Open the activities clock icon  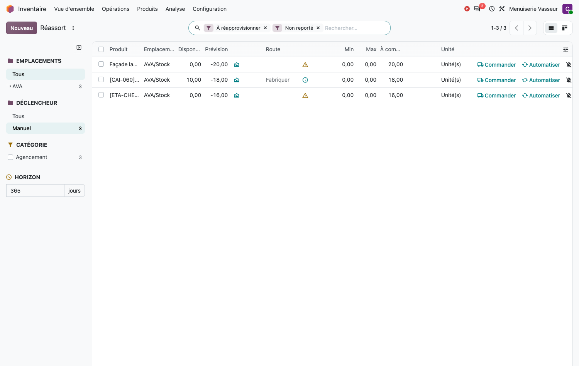[x=492, y=9]
